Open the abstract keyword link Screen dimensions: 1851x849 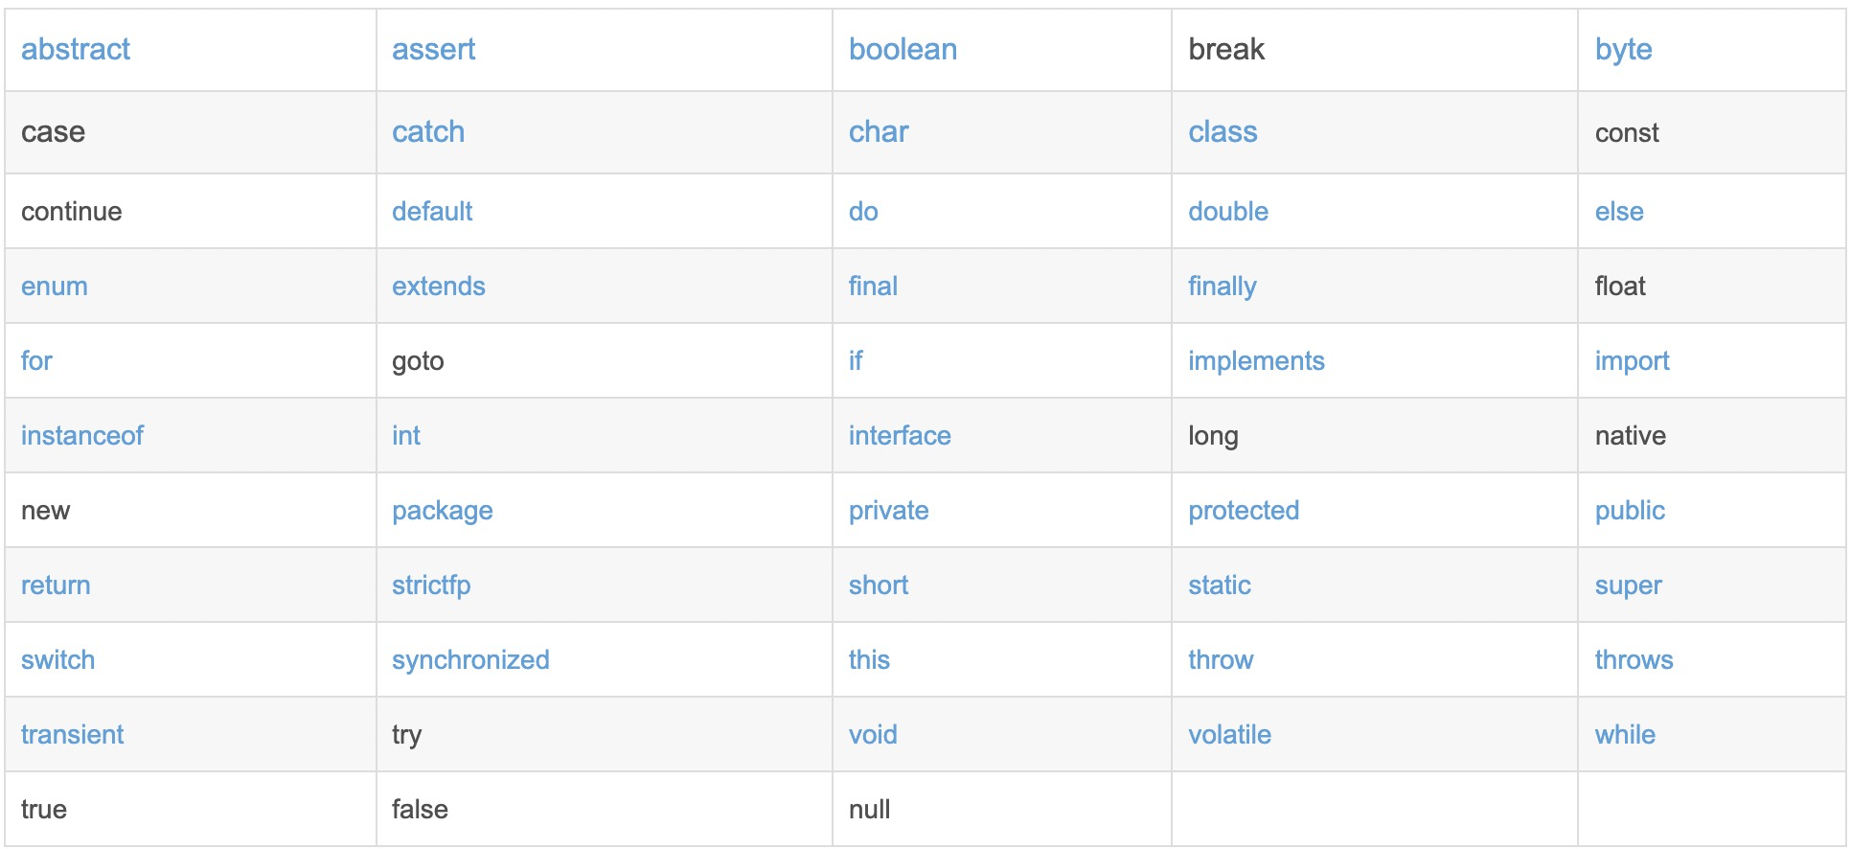pyautogui.click(x=76, y=50)
